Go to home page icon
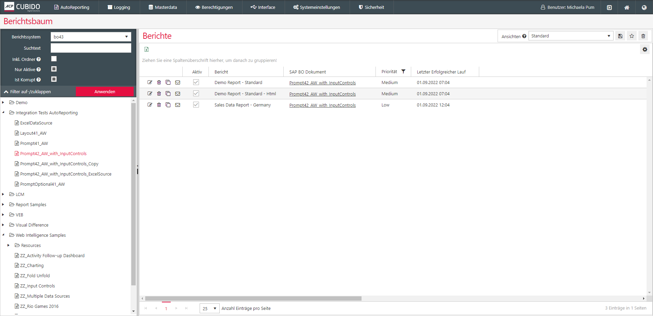The image size is (653, 316). [627, 7]
